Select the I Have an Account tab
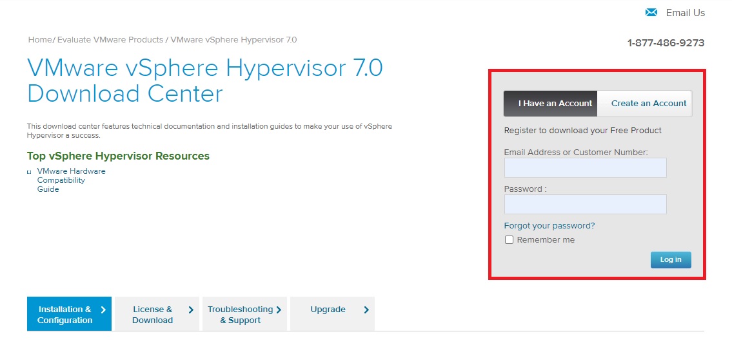Viewport: 732px width, 343px height. pos(550,104)
